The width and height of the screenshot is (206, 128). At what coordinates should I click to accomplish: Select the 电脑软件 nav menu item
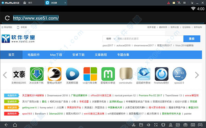point(34,55)
